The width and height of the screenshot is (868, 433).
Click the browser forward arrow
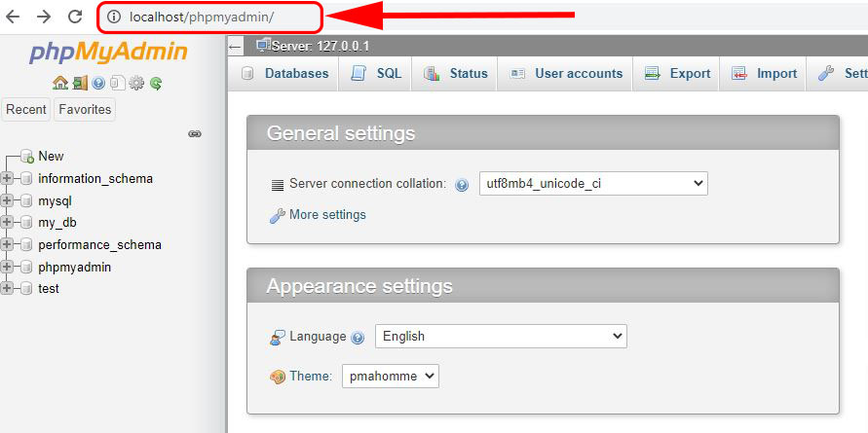(x=44, y=18)
